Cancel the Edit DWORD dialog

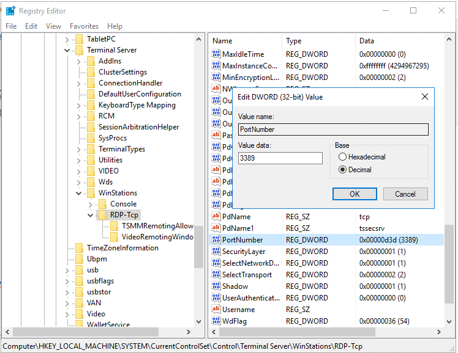pyautogui.click(x=405, y=194)
